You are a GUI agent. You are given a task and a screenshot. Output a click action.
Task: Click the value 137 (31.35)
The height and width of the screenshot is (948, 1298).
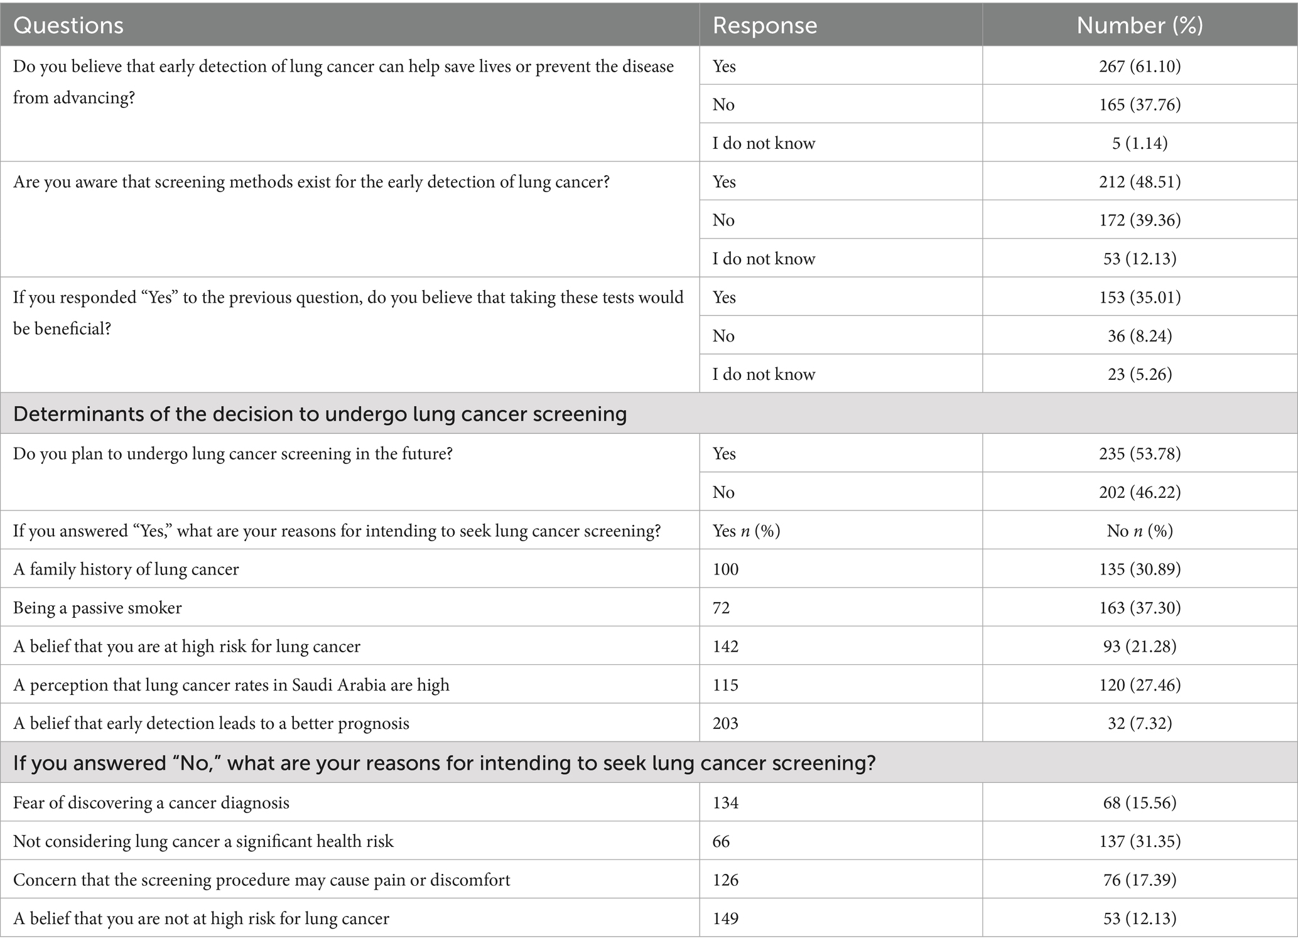click(x=1140, y=841)
